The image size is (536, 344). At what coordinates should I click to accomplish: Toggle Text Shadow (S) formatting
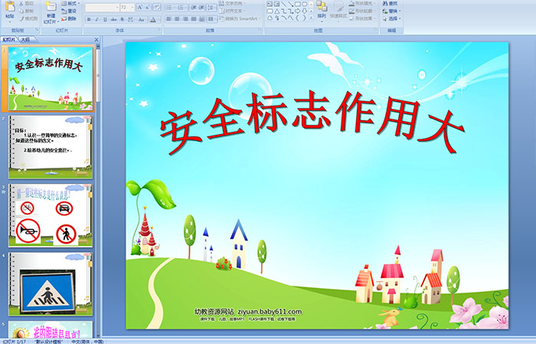click(122, 19)
